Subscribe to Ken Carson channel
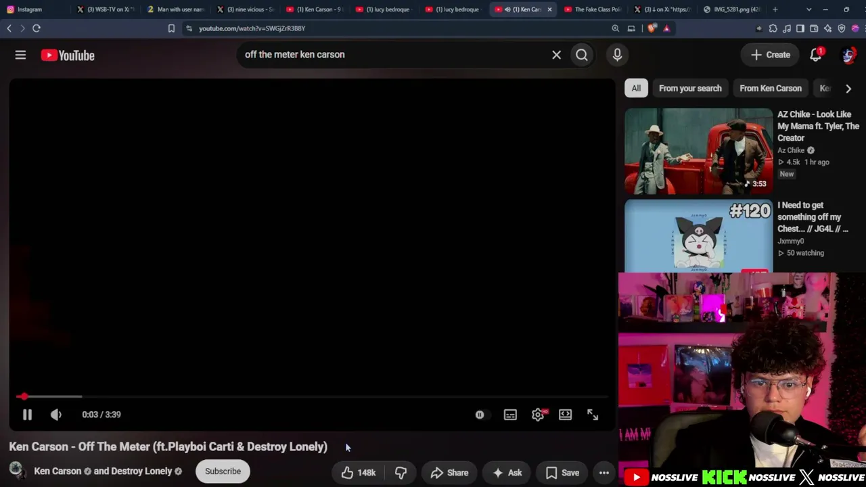The height and width of the screenshot is (487, 866). click(x=223, y=471)
